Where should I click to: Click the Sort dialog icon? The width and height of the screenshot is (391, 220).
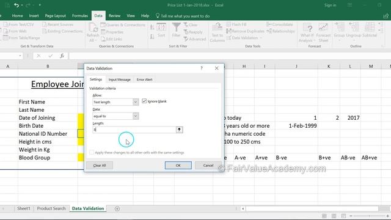(161, 28)
